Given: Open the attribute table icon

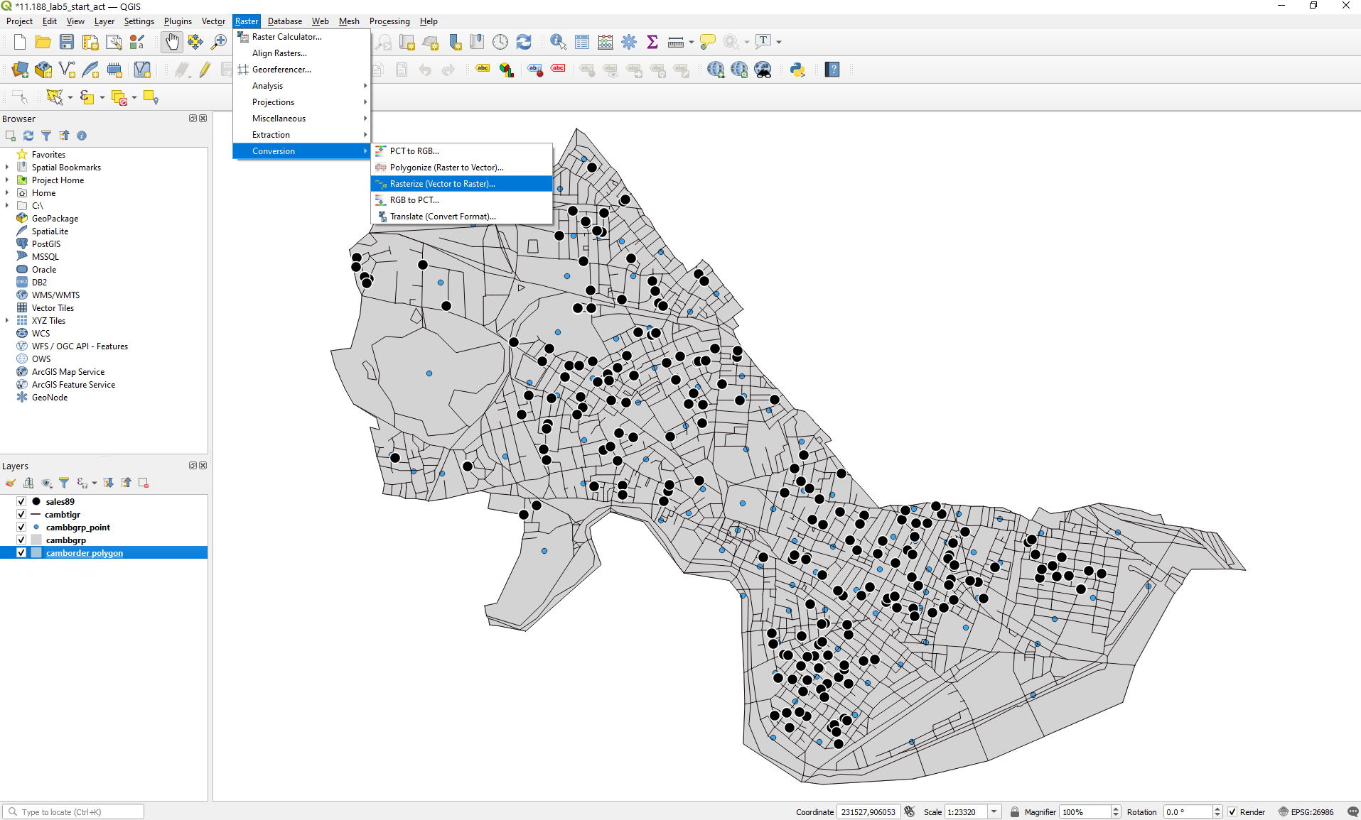Looking at the screenshot, I should pos(582,43).
